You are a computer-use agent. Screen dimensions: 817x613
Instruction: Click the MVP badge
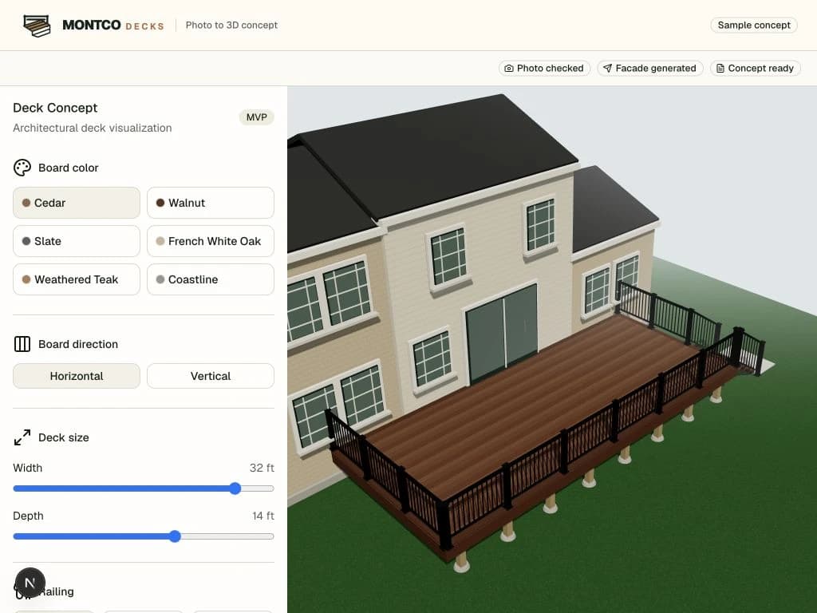[256, 117]
